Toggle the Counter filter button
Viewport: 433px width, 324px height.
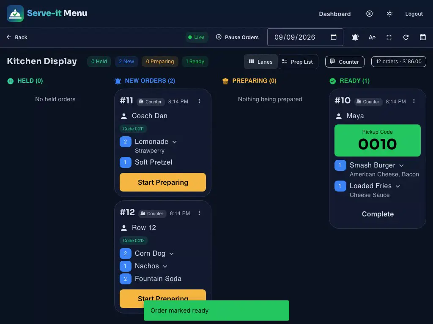pyautogui.click(x=345, y=62)
